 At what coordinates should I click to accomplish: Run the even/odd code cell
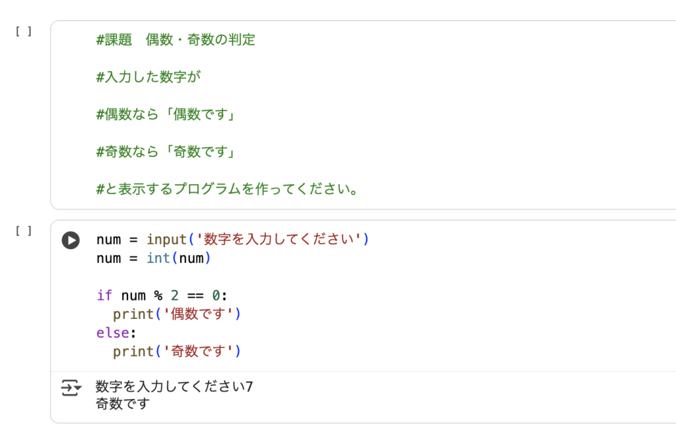coord(71,240)
